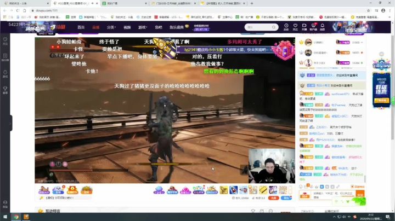Open the orange app icon in taskbar
Screen dimensions: 395x221
26,217
